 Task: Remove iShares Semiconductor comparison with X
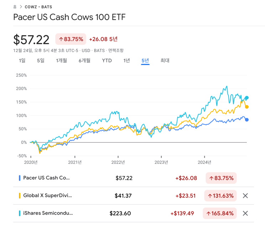(x=245, y=213)
